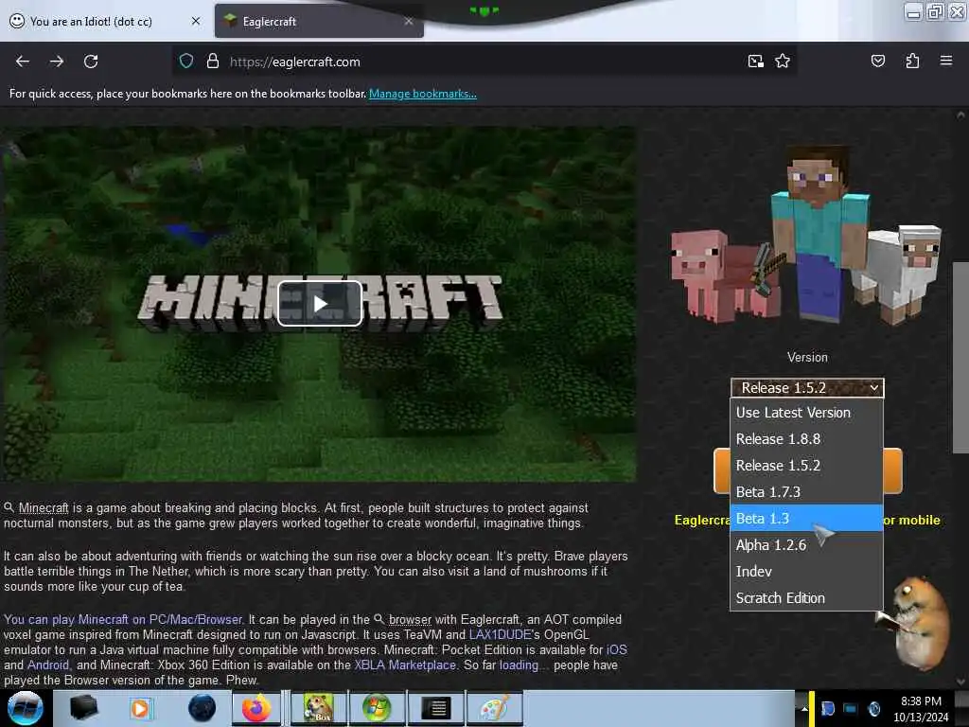Open the Windows logo taskbar app

[x=377, y=708]
